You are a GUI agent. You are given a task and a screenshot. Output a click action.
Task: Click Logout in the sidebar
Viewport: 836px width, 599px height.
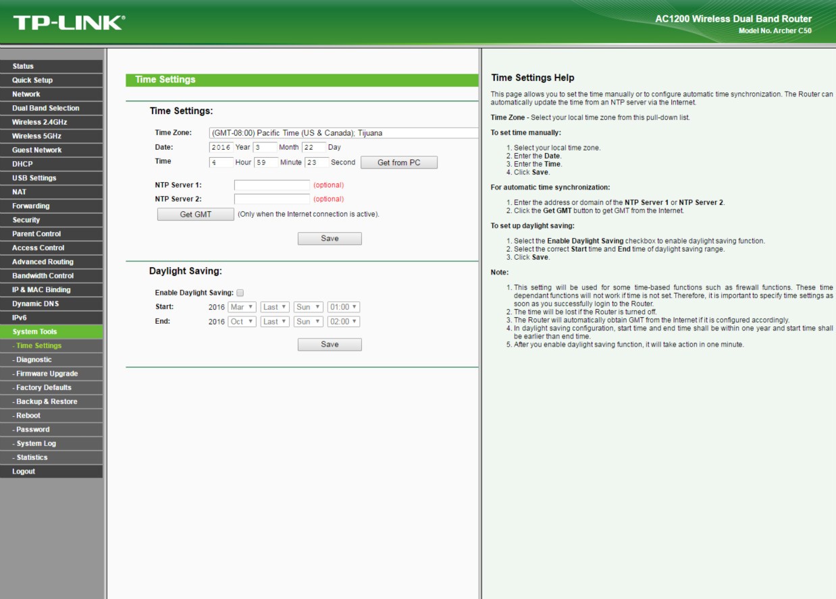(x=51, y=472)
